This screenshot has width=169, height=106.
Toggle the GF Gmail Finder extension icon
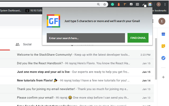coord(150,4)
